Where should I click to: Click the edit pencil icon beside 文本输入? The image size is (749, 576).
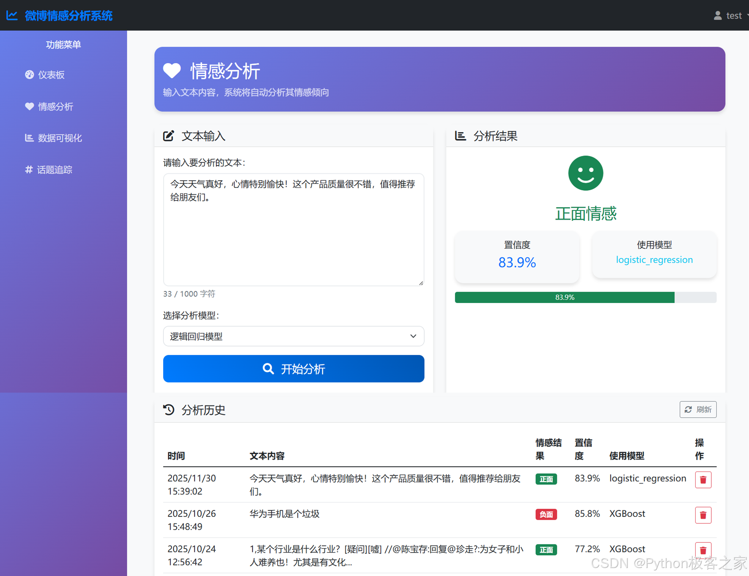(168, 136)
